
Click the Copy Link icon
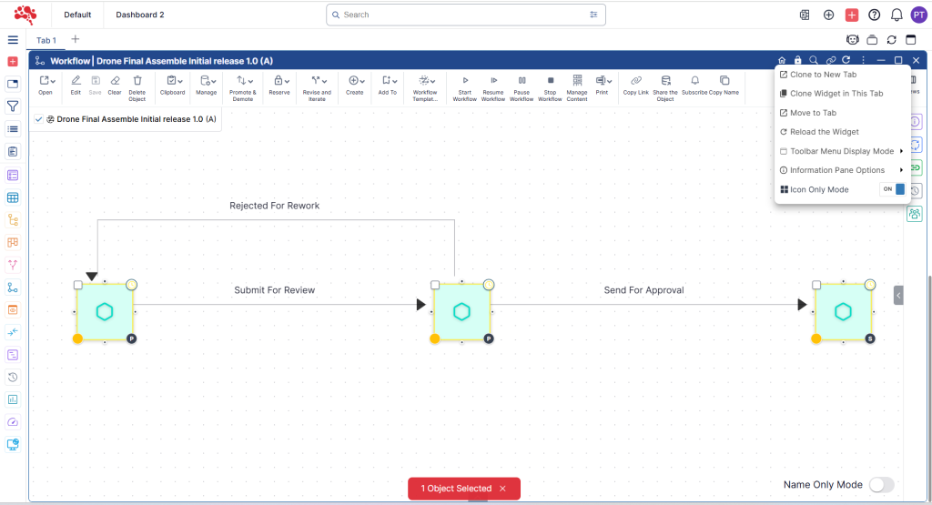pyautogui.click(x=635, y=81)
